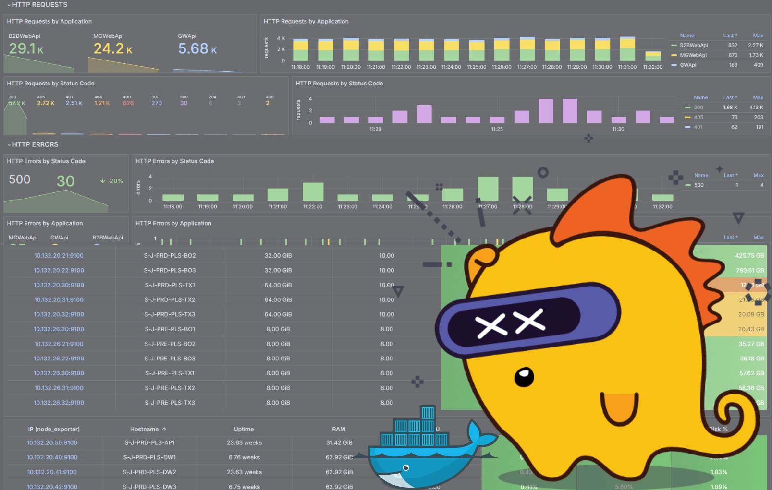Screen dimensions: 772x490
Task: Open HTTP Requests by Status Code chart menu
Action: 339,84
